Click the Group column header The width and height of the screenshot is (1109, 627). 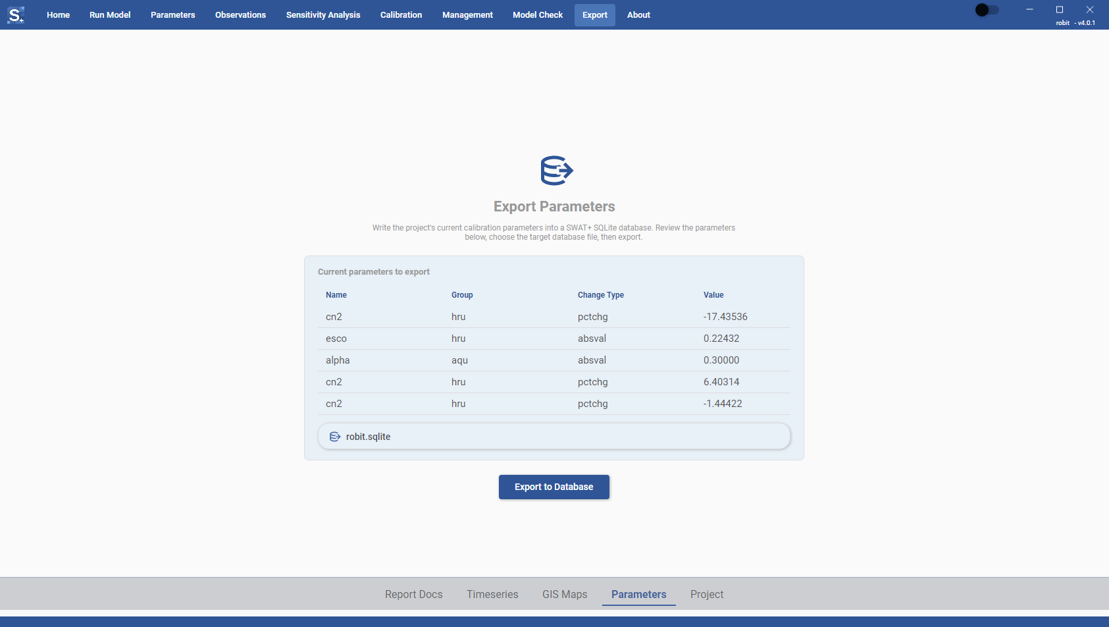click(462, 295)
